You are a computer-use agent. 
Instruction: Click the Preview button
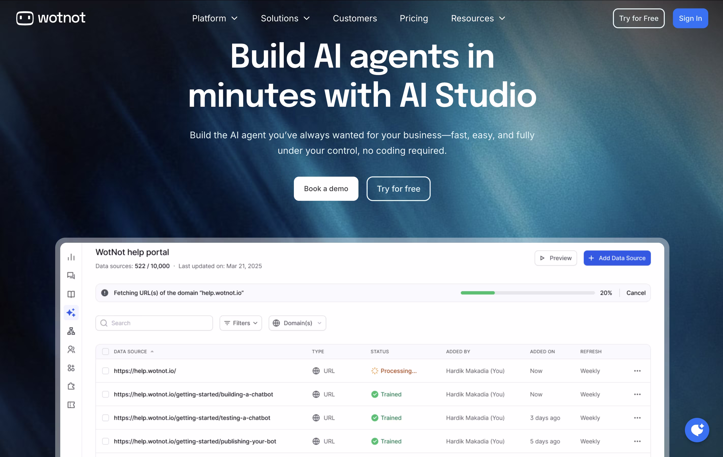(555, 258)
